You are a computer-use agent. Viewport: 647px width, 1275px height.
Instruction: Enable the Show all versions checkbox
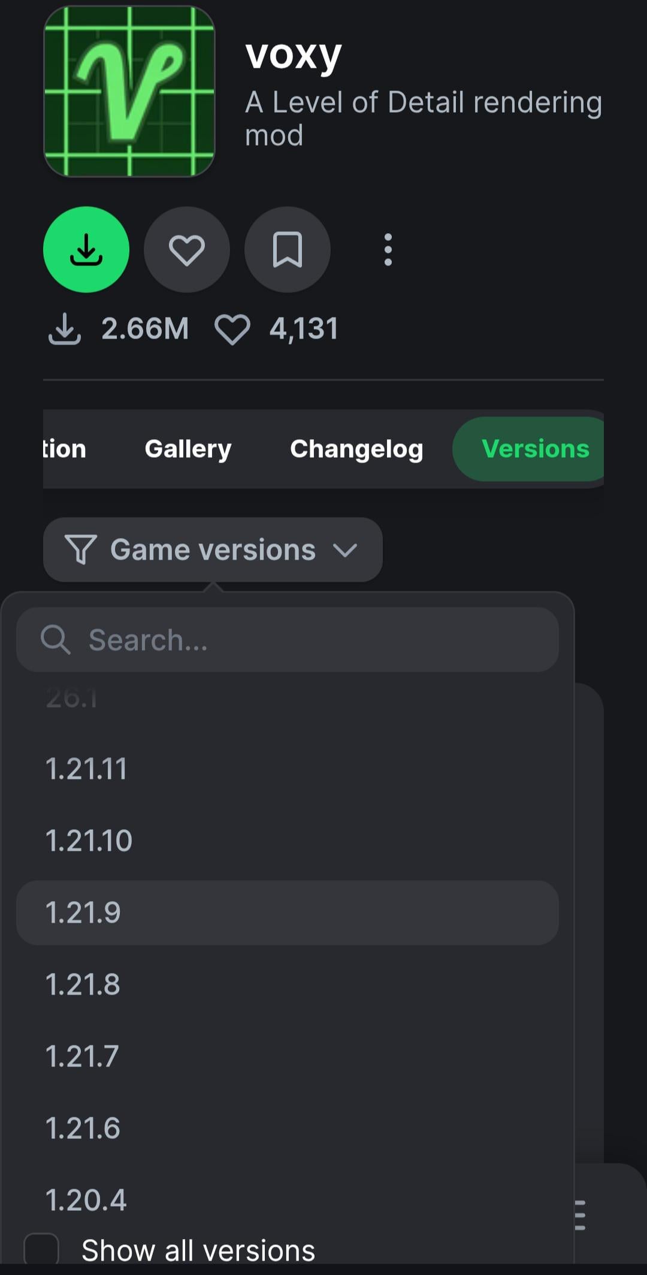coord(41,1250)
